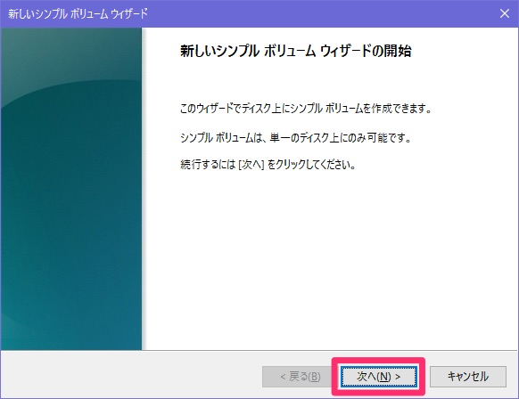Click the word 単一 in the second description sentence
The image size is (519, 399).
(x=280, y=137)
